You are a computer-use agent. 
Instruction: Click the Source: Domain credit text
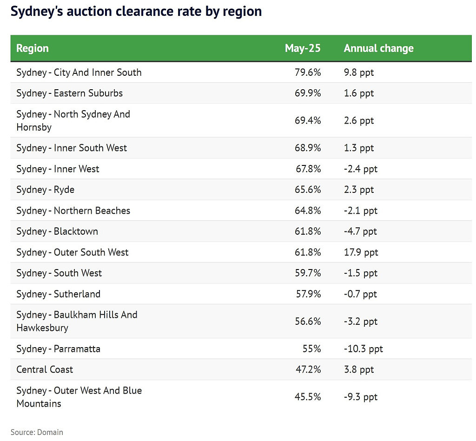(x=37, y=432)
